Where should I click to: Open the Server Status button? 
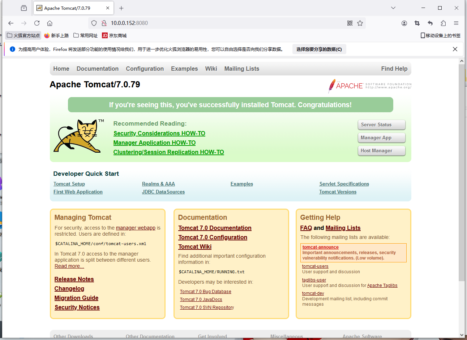tap(382, 125)
